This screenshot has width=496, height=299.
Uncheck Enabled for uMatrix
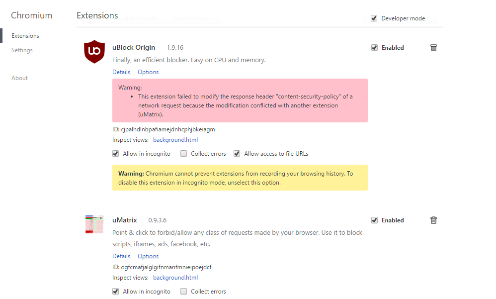tap(374, 220)
